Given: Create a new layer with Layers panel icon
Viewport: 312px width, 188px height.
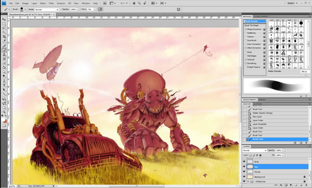Looking at the screenshot, I should [301, 185].
